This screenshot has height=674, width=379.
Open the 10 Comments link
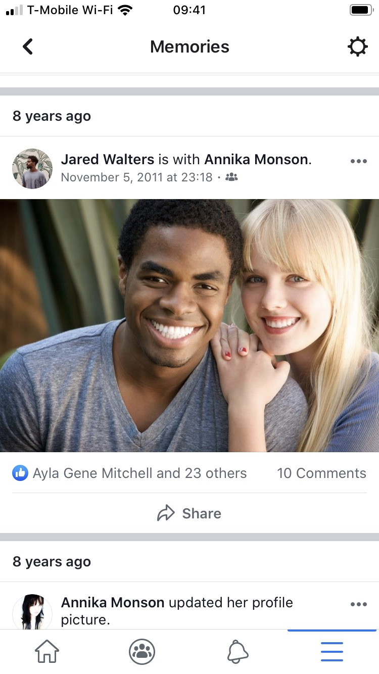pos(321,473)
